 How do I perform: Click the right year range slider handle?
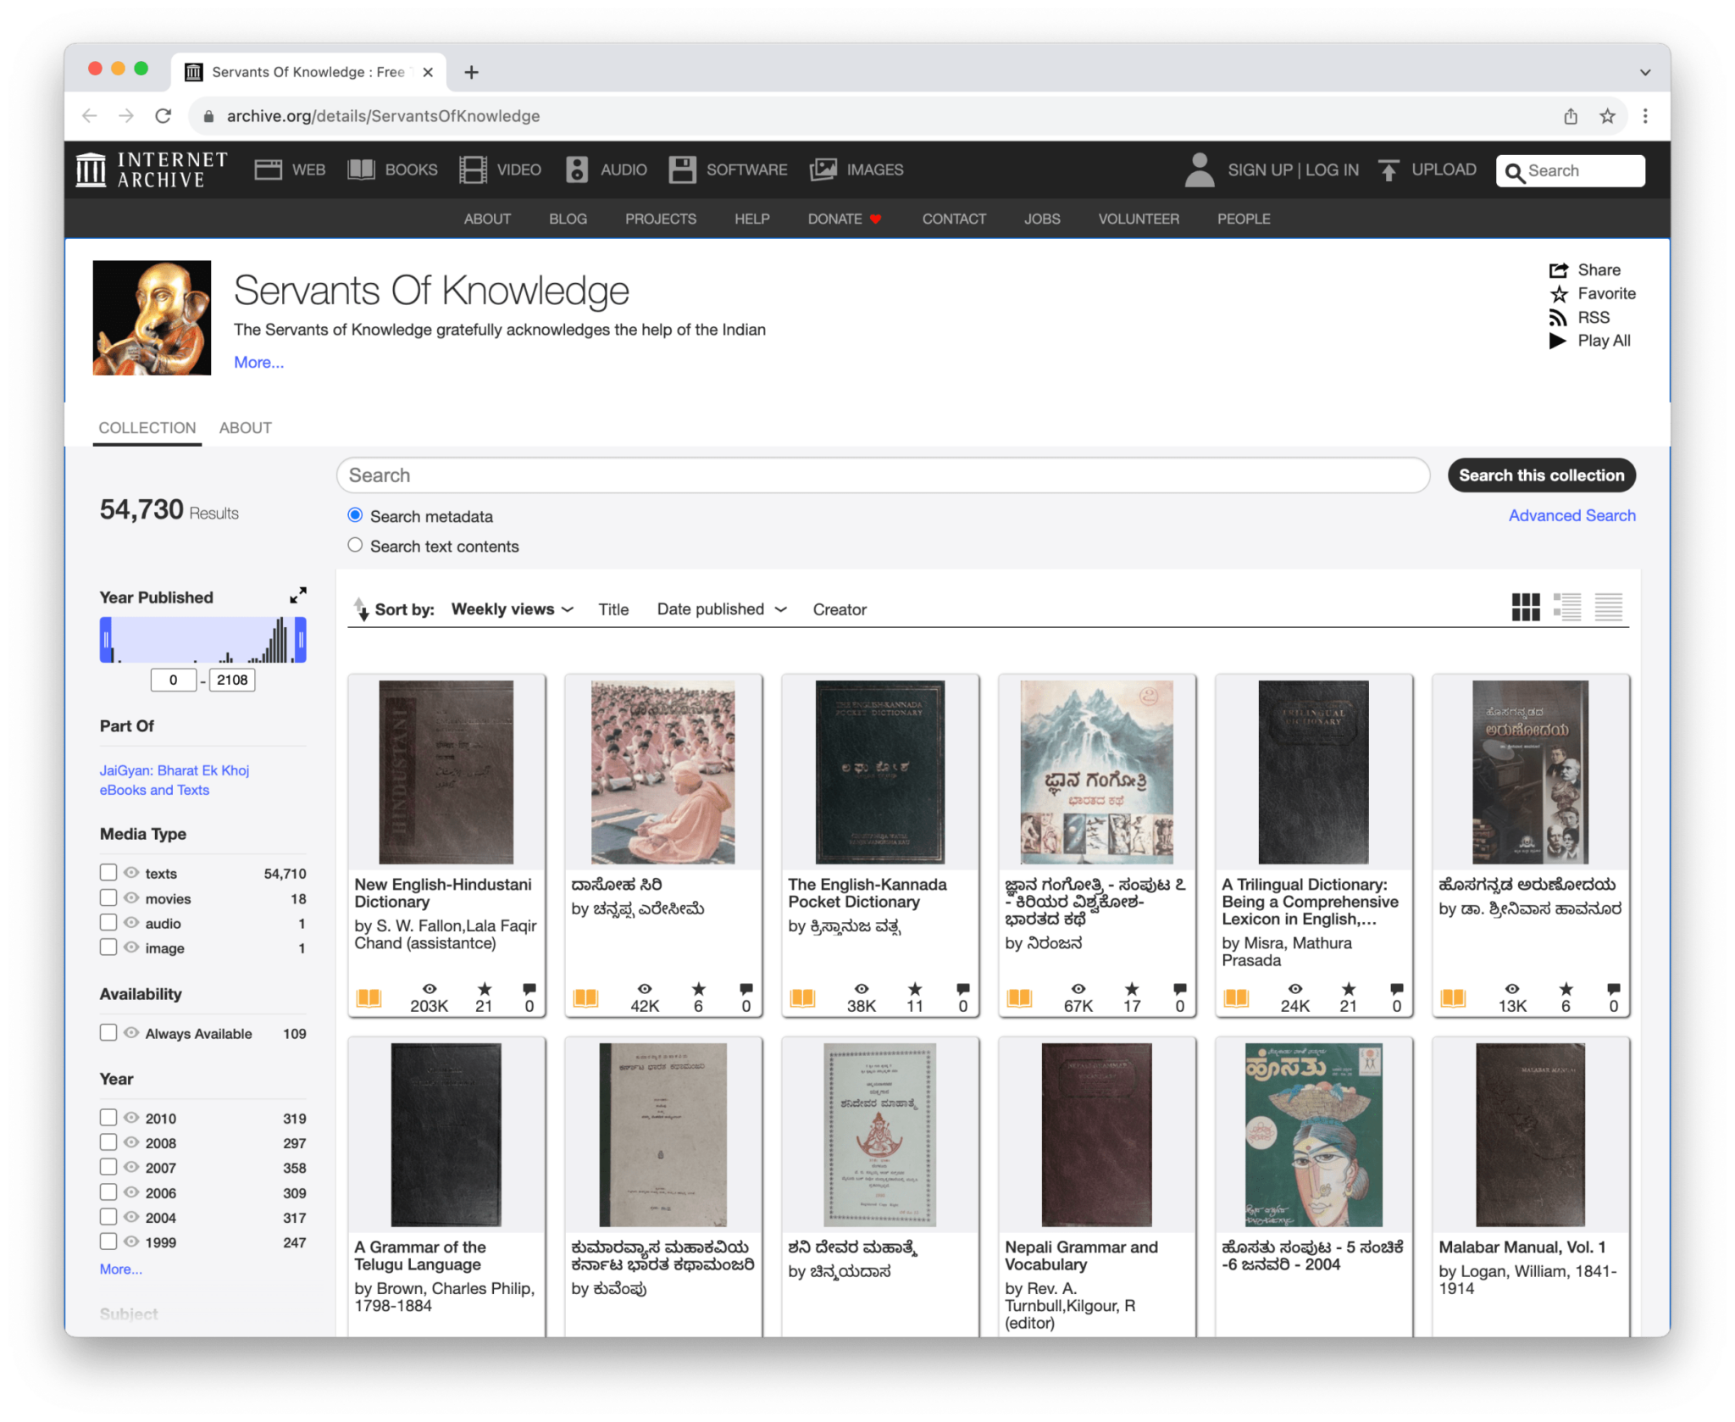[x=300, y=639]
